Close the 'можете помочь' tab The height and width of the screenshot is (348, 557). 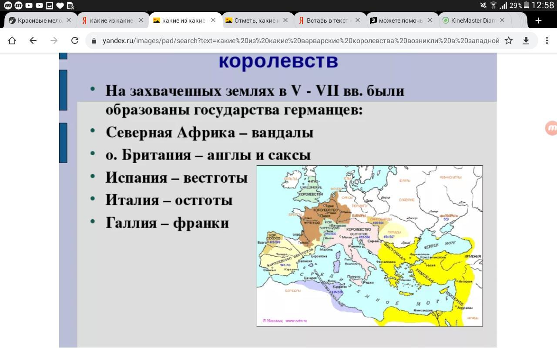coord(430,20)
